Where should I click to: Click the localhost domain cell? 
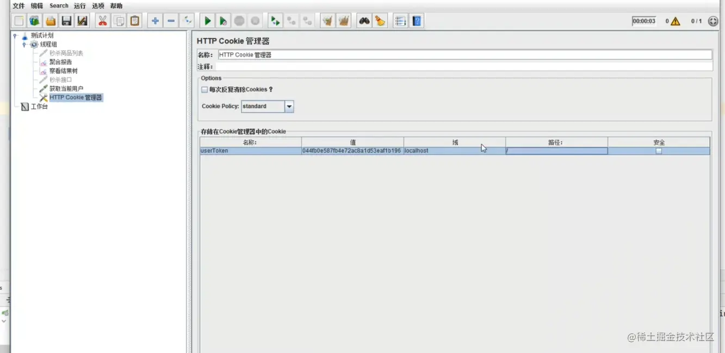[455, 151]
